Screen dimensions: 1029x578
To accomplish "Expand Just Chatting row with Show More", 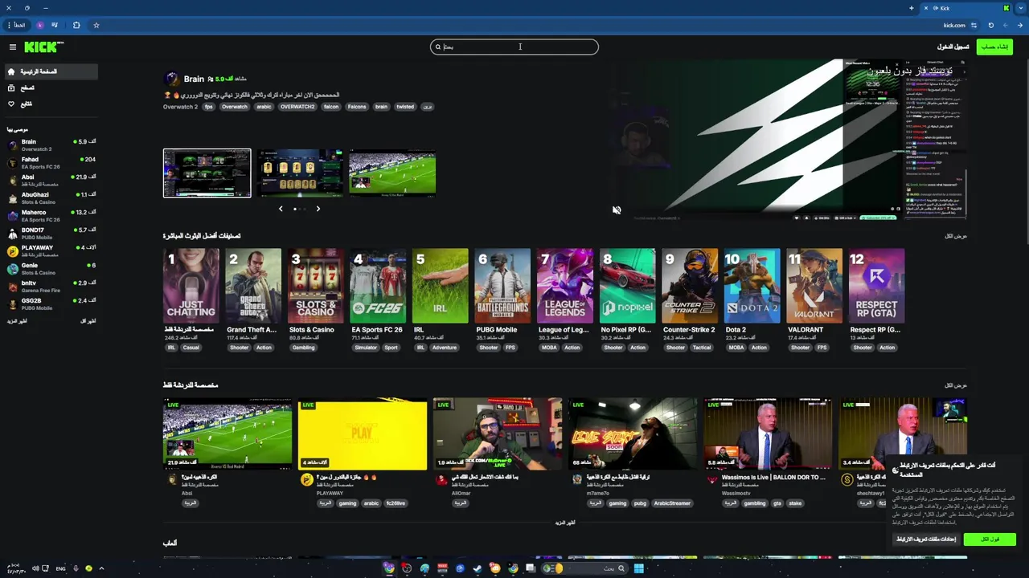I will pos(565,523).
